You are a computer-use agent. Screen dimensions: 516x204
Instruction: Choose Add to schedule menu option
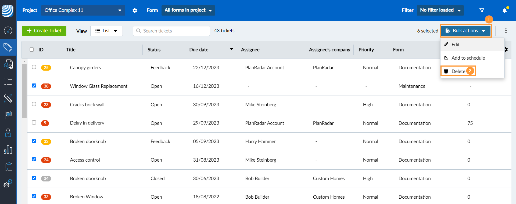point(468,58)
